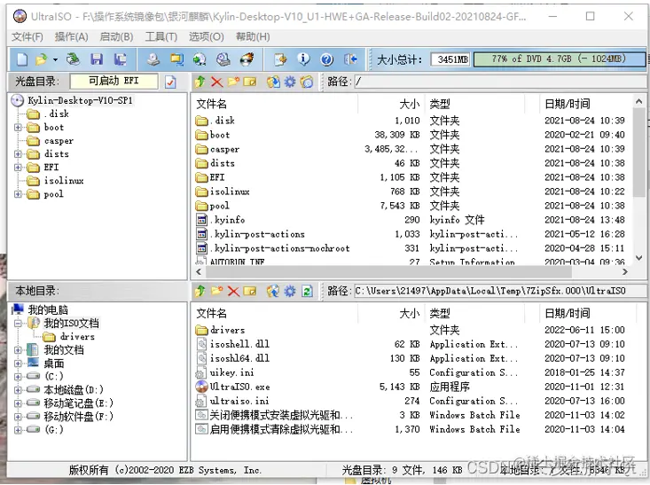Viewport: 650px width, 485px height.
Task: Click red X Delete in disc directory toolbar
Action: coord(216,82)
